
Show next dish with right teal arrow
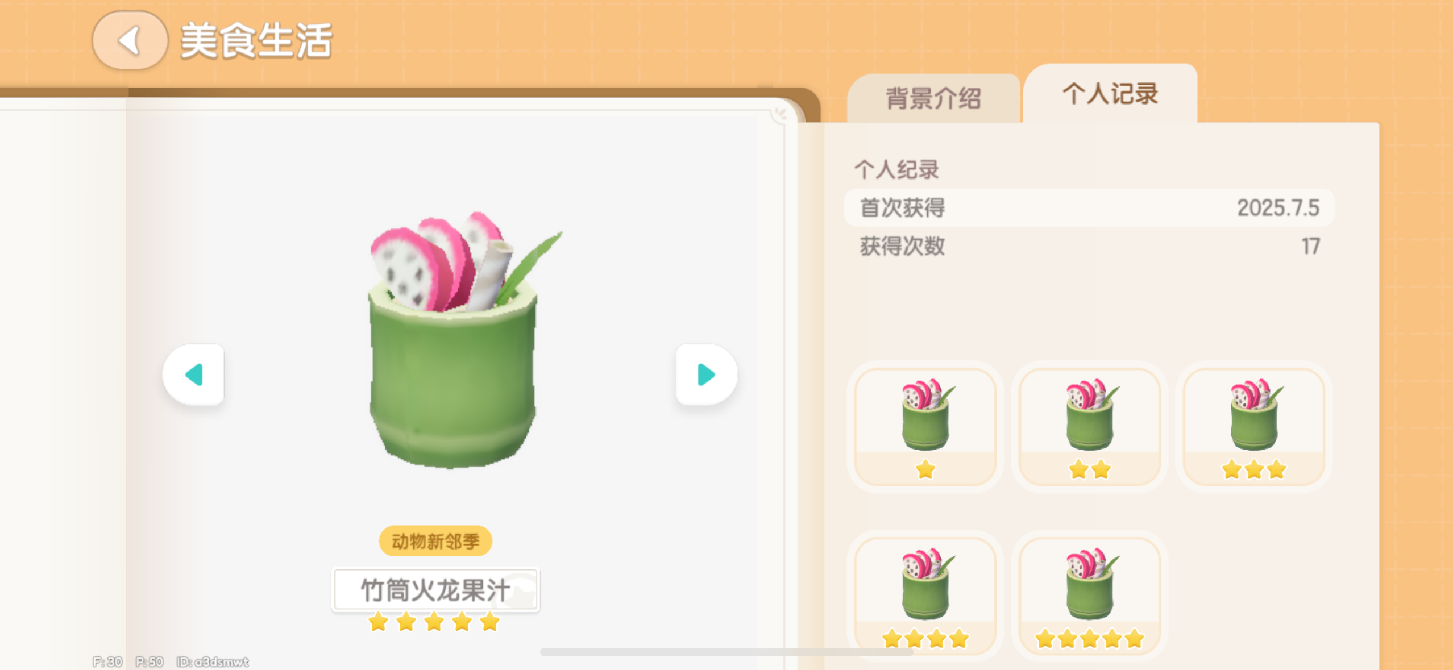707,374
